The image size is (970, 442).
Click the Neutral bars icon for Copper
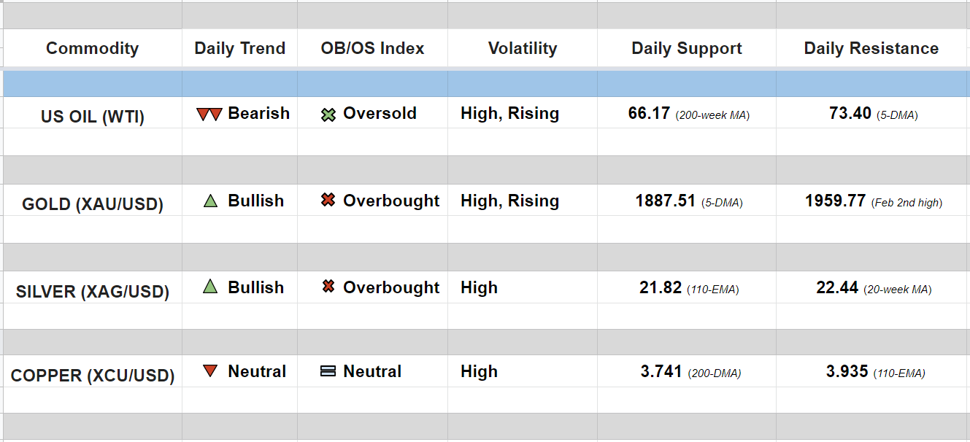tap(328, 371)
